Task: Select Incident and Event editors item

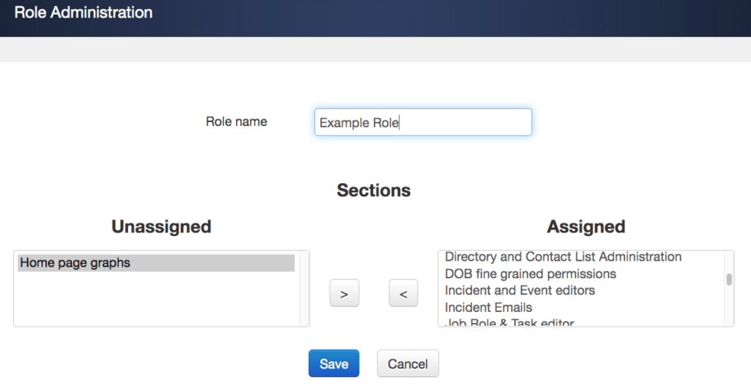Action: [520, 291]
